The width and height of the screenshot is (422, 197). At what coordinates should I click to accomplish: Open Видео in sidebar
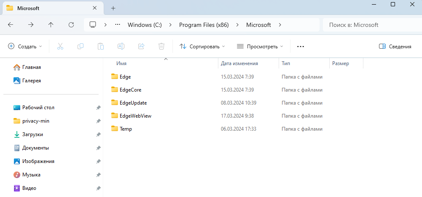(x=25, y=188)
